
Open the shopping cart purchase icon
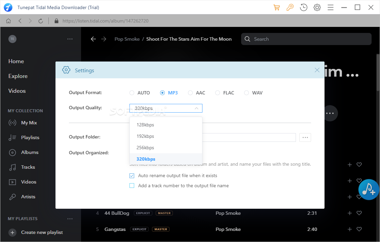(276, 7)
